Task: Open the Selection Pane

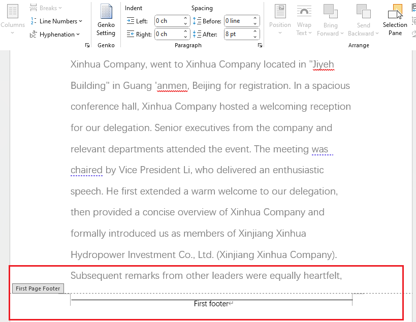Action: 395,20
